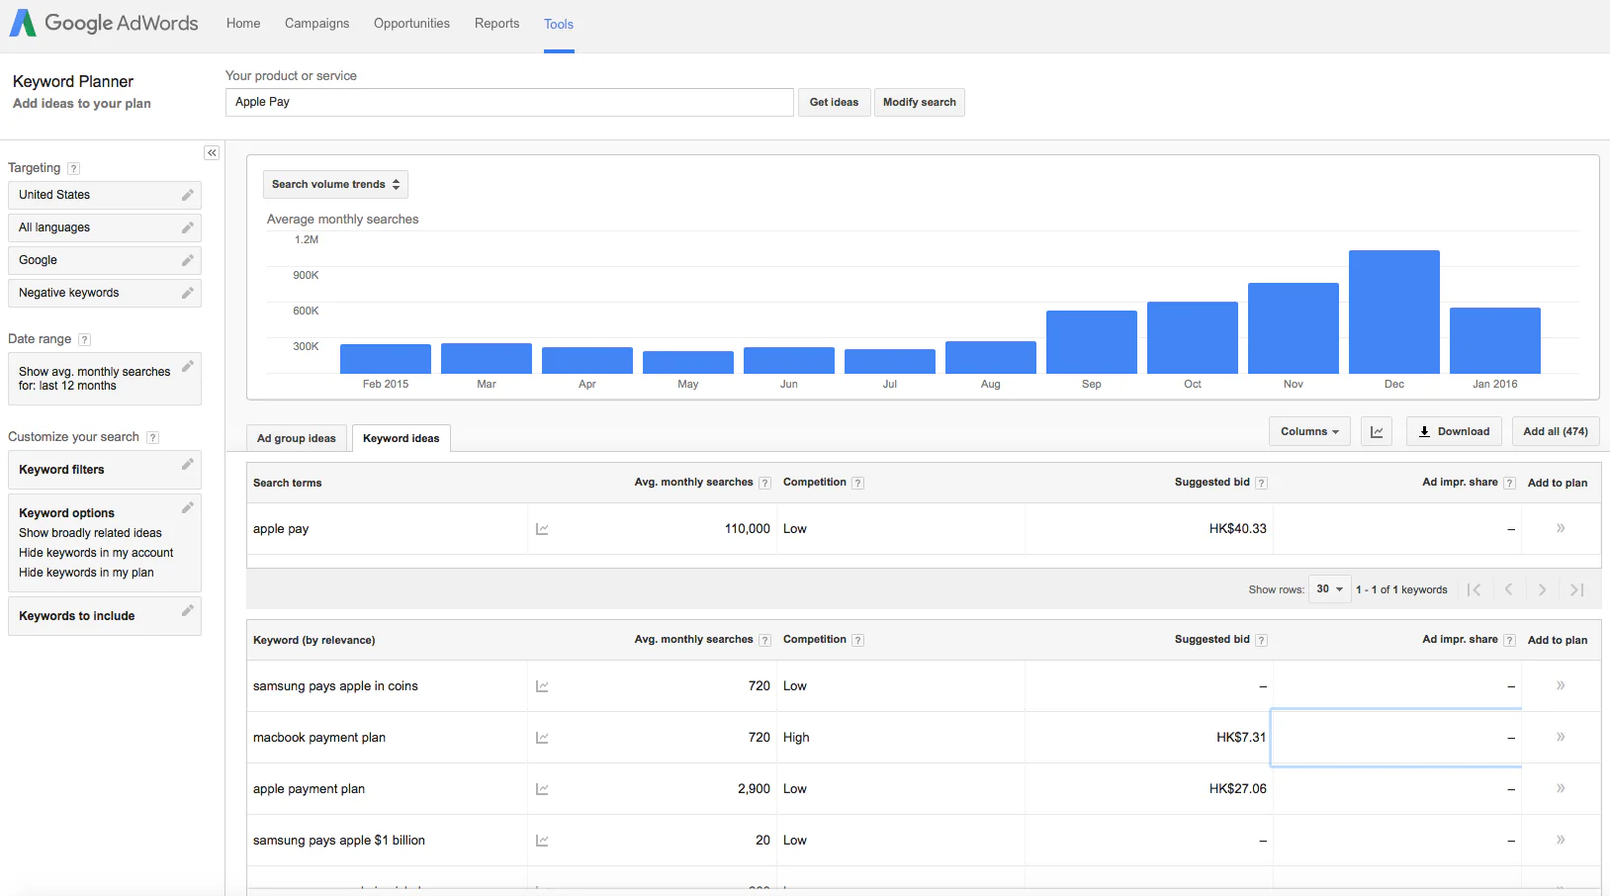Toggle the chart view icon button
The image size is (1610, 896).
click(1377, 431)
